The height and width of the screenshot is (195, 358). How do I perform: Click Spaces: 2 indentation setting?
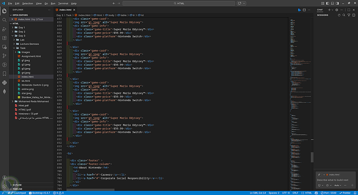click(x=274, y=193)
